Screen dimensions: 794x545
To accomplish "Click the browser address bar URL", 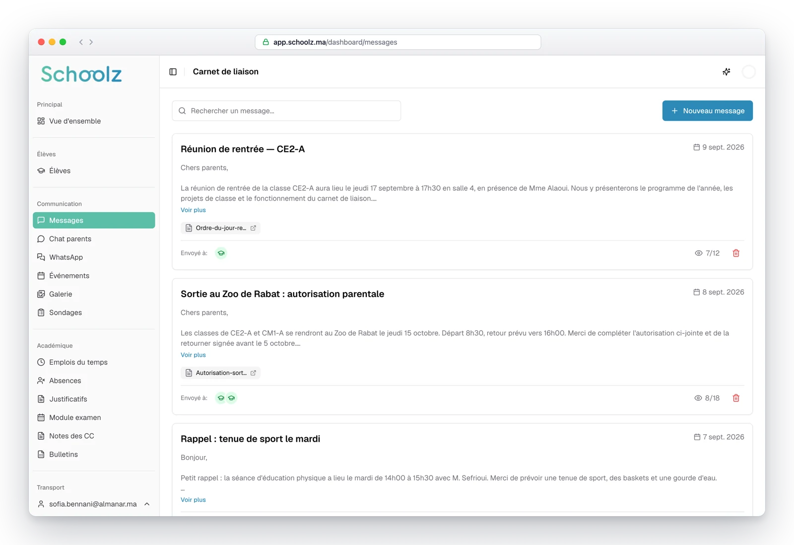I will [x=398, y=42].
